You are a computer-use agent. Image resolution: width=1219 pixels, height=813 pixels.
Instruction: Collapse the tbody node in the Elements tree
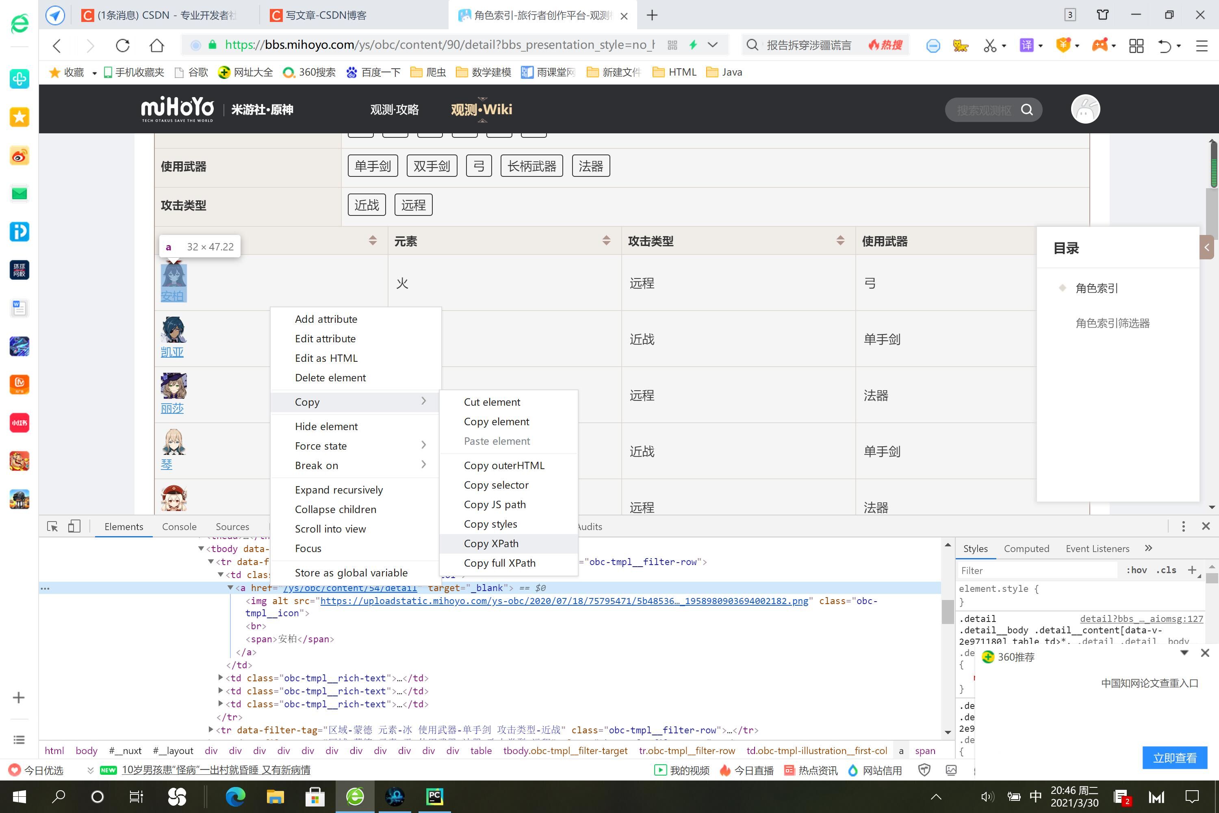pos(201,548)
